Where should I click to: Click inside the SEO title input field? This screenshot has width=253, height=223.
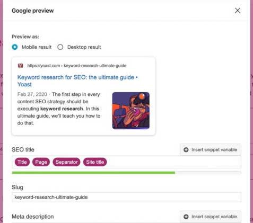126,162
